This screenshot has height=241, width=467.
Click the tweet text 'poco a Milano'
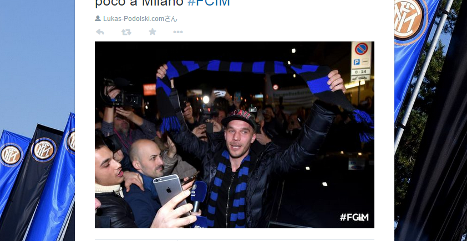(139, 2)
